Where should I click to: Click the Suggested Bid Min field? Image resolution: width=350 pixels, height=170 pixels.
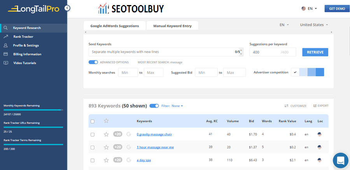click(206, 73)
